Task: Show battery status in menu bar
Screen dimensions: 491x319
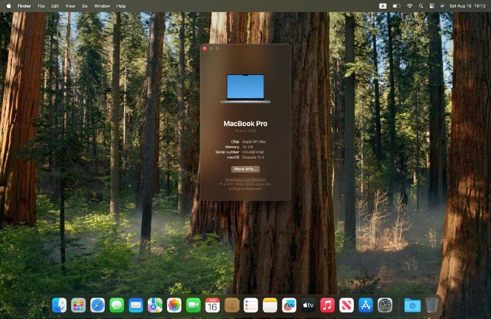Action: 396,6
